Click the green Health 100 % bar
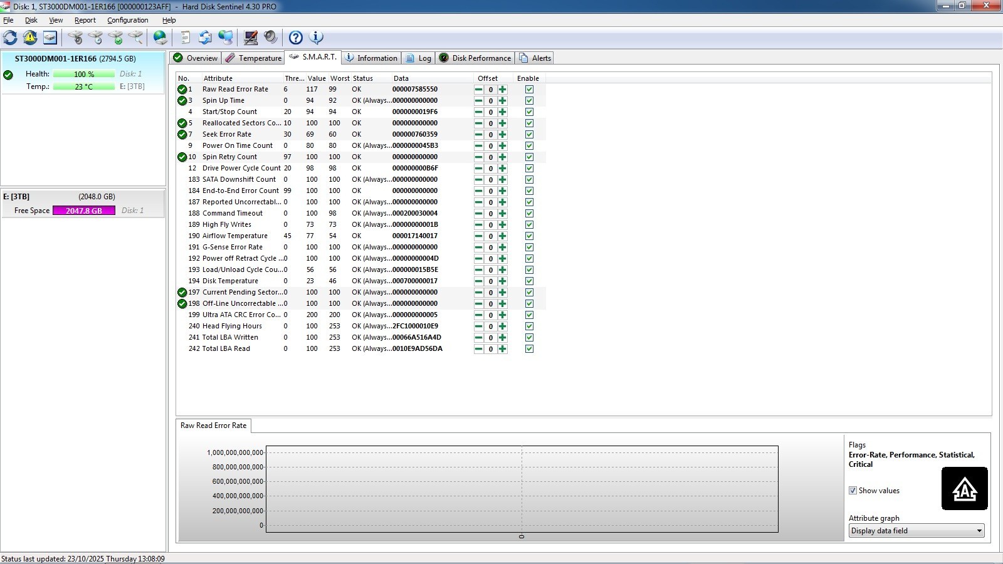This screenshot has height=564, width=1003. point(84,74)
